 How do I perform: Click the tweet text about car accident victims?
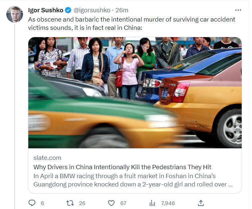pos(131,24)
